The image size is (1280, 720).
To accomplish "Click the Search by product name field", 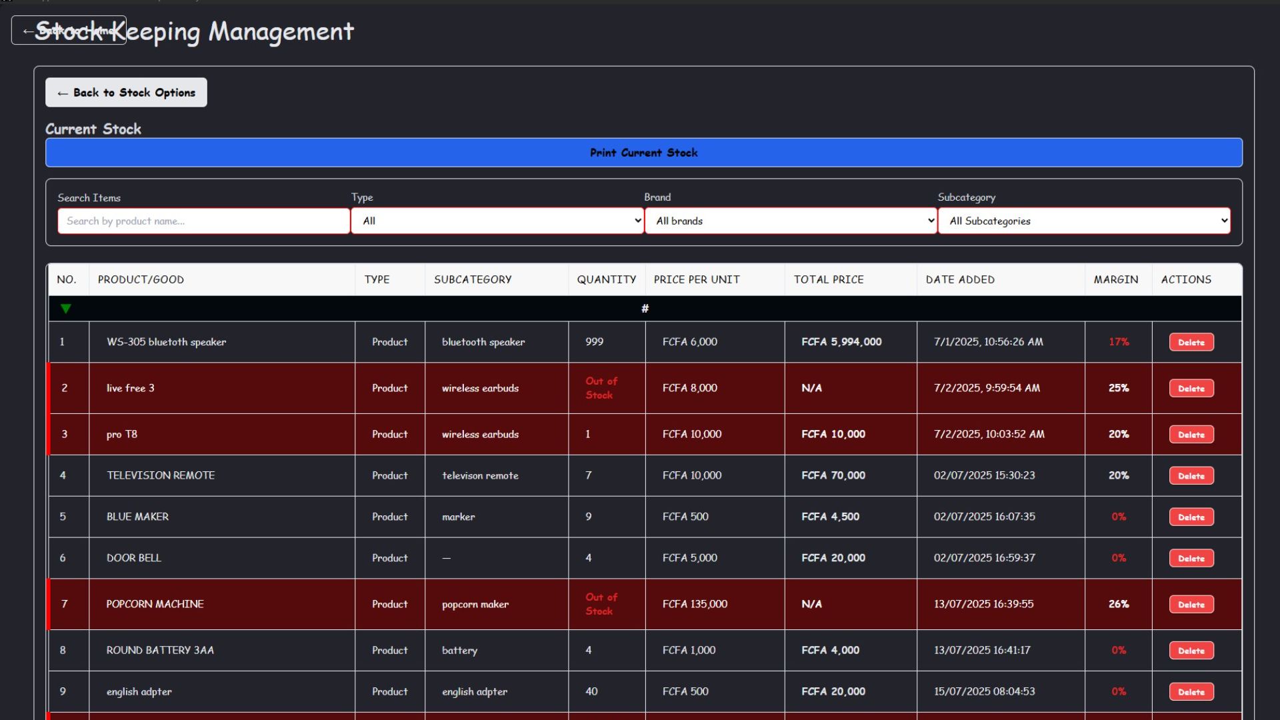I will [203, 221].
